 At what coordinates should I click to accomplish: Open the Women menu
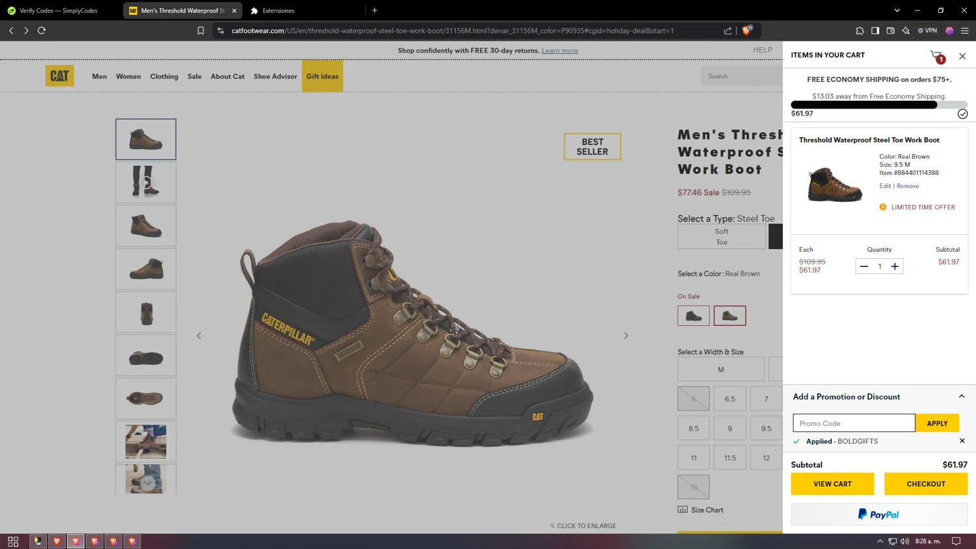[128, 76]
